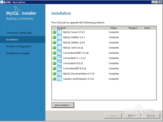
Task: Select the Samples and Examples 5.7.22 row text
Action: 78,79
